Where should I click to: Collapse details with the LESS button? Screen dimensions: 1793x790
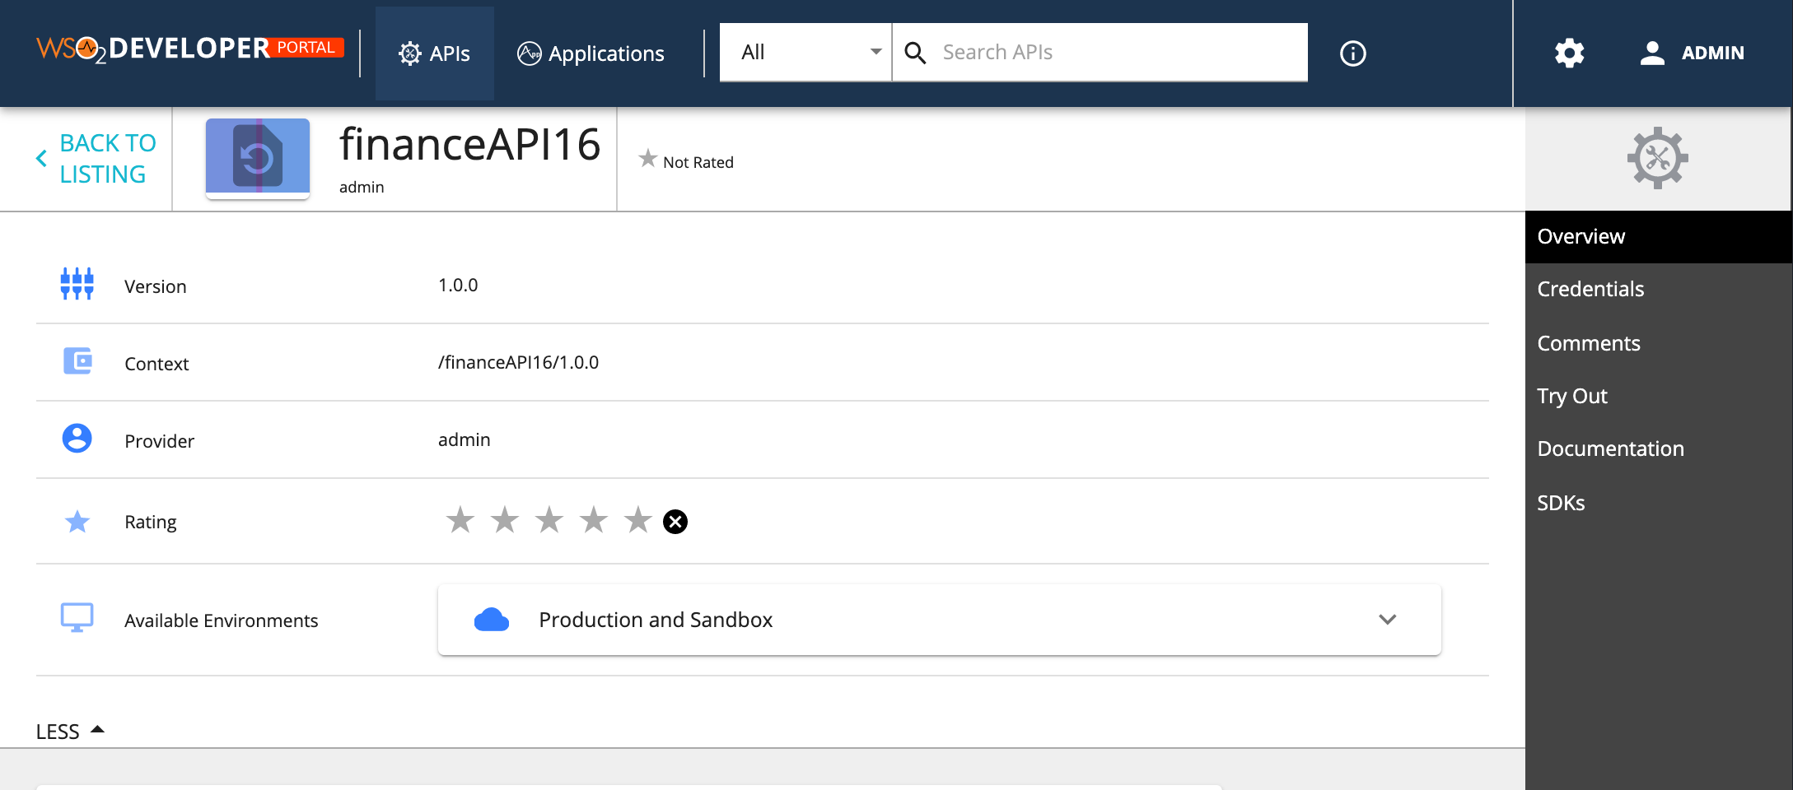pyautogui.click(x=71, y=731)
